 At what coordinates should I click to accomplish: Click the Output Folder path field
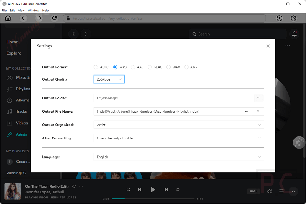click(174, 98)
